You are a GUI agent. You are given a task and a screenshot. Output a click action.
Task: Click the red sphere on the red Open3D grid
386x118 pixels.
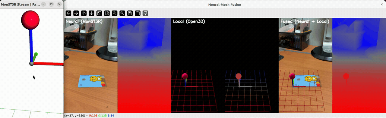point(185,76)
